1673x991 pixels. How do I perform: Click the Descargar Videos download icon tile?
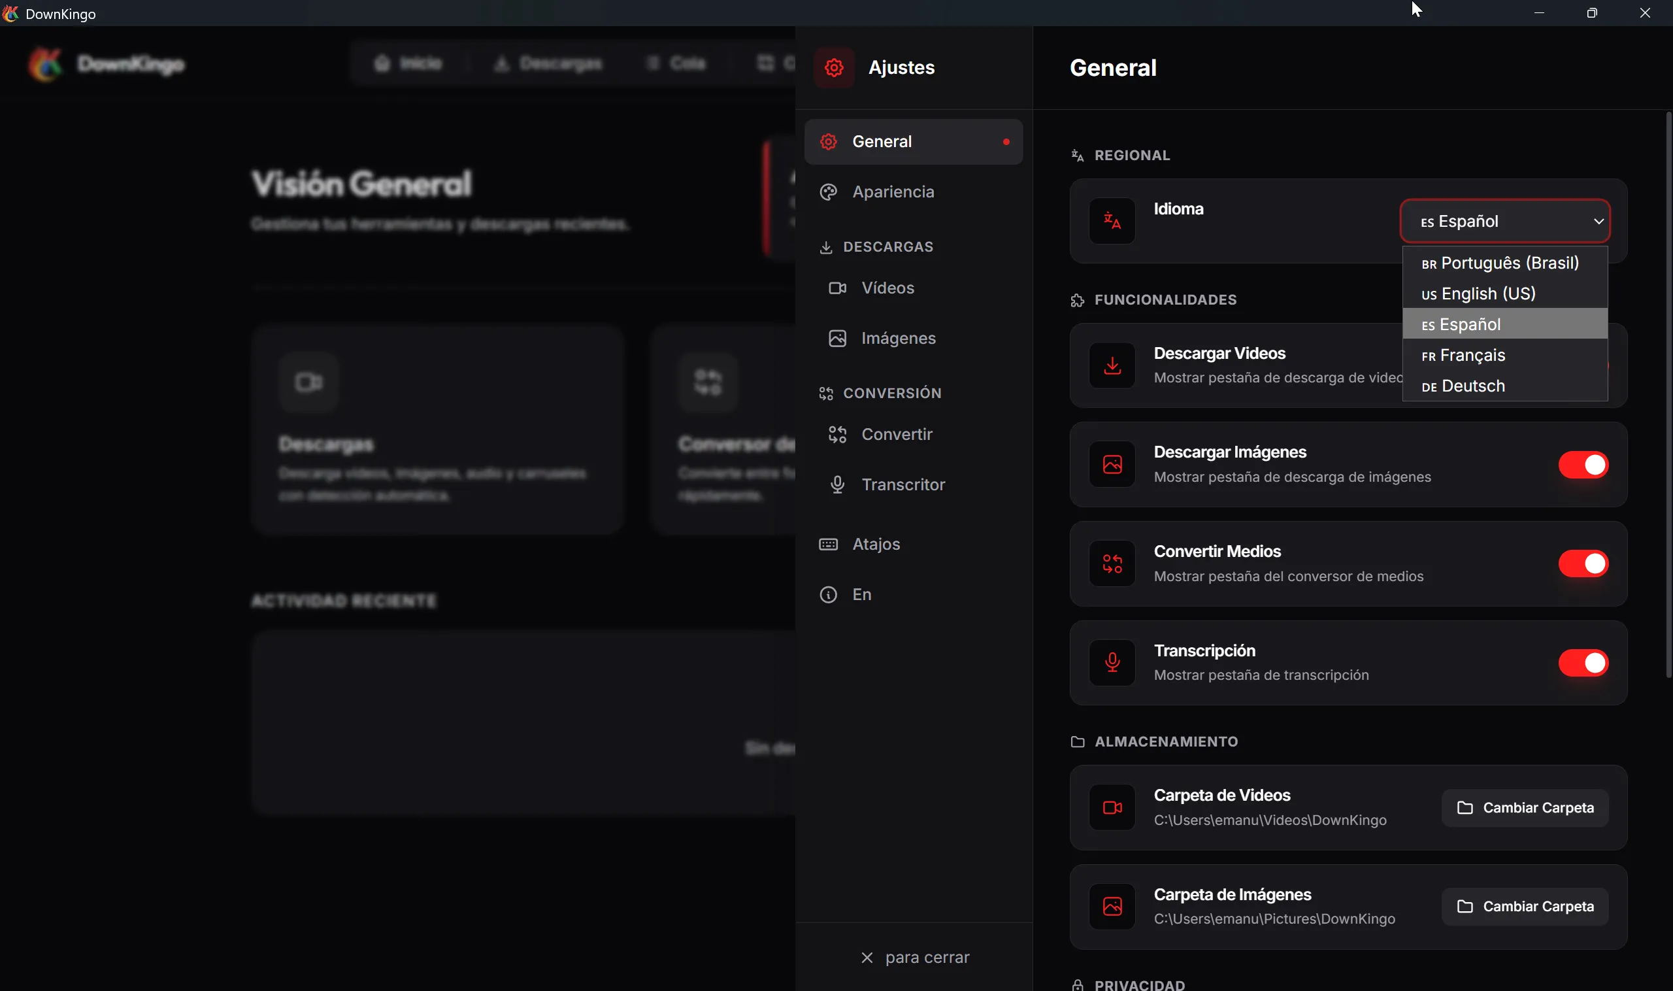click(x=1112, y=366)
